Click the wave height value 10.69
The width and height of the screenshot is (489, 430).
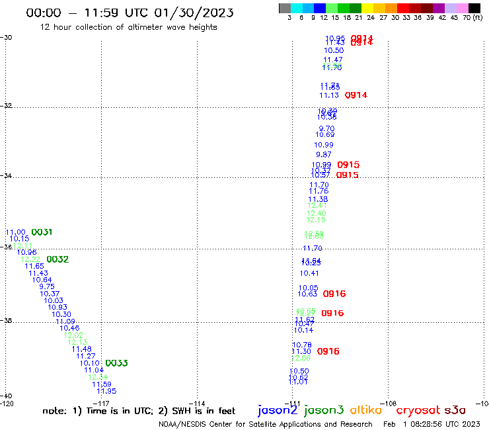click(325, 134)
